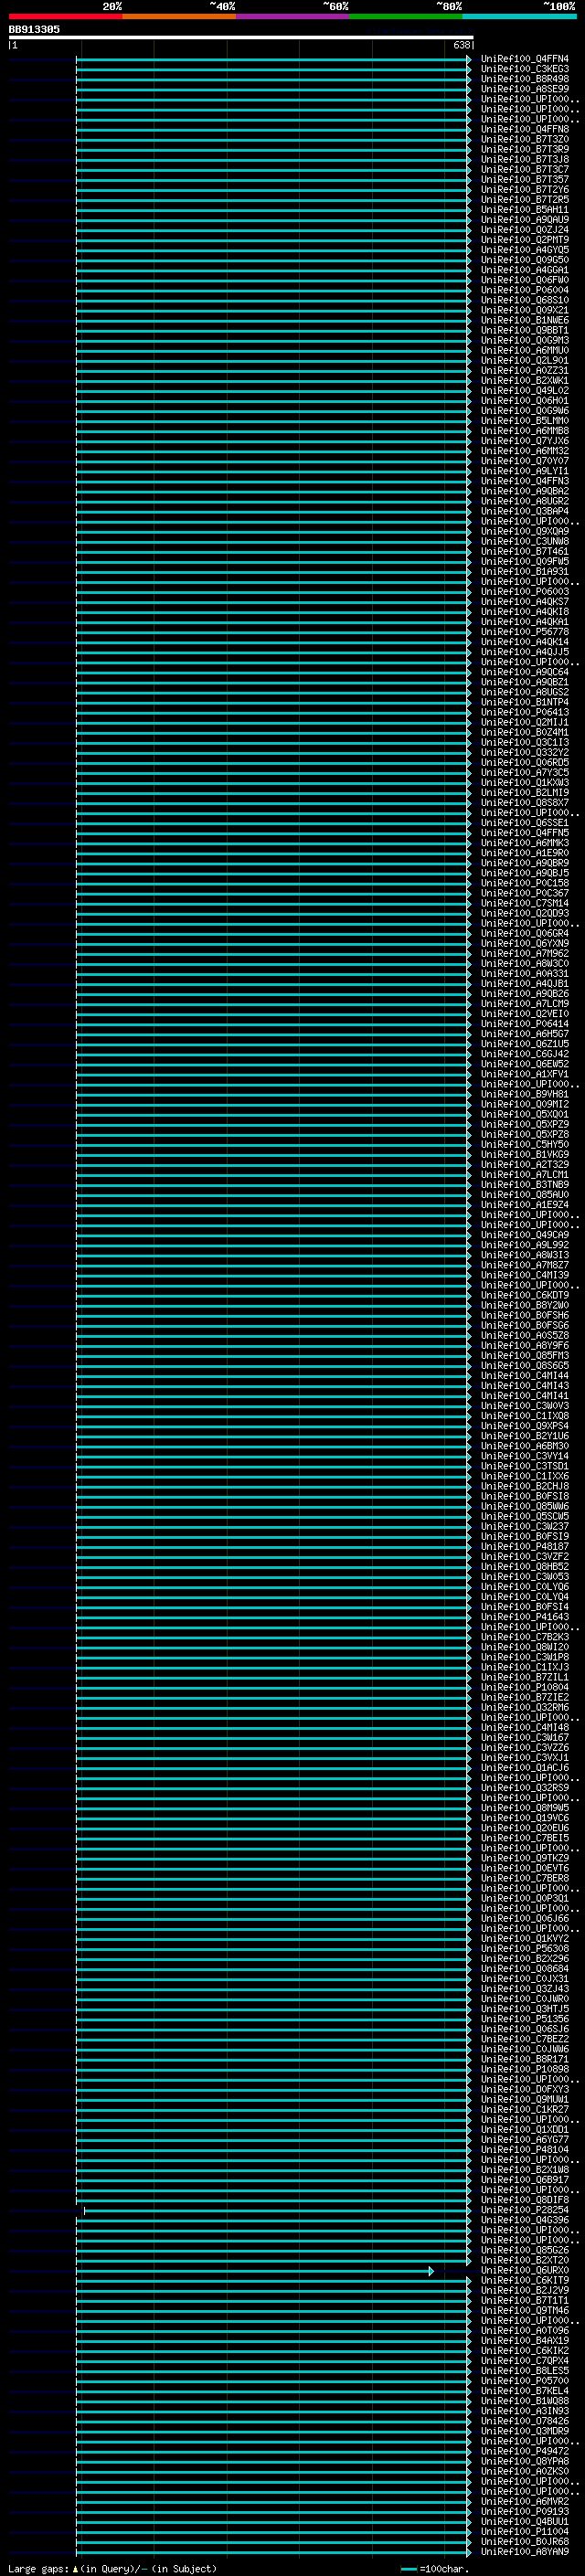Select hit UniRef100_A8SE99
The height and width of the screenshot is (2576, 585).
click(x=524, y=89)
